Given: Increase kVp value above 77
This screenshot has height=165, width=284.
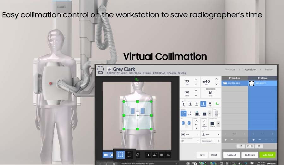Looking at the screenshot, I should point(196,79).
